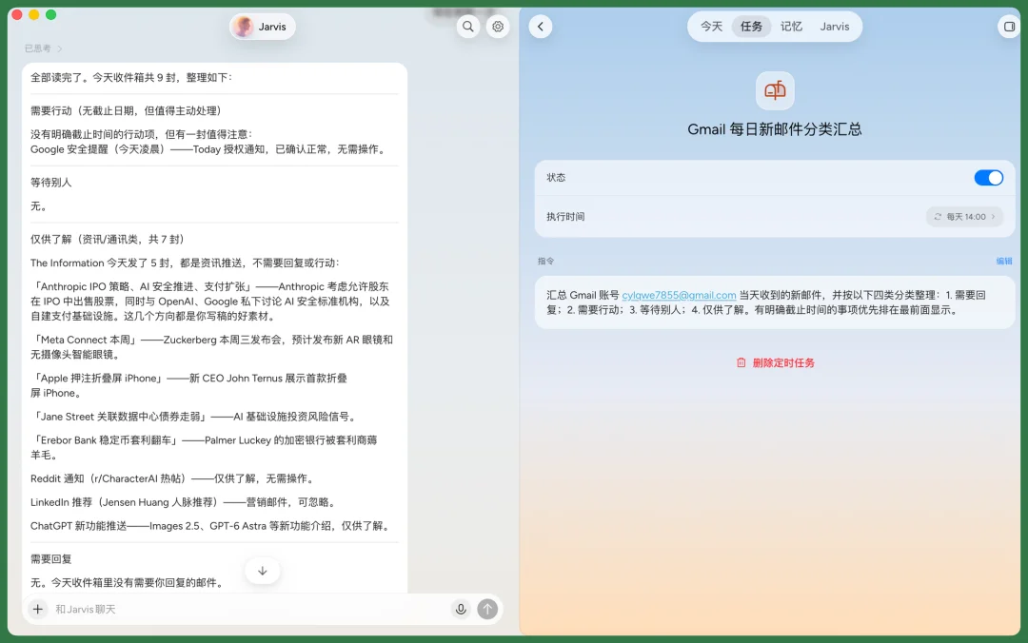The image size is (1028, 643).
Task: Send message with the up-arrow button
Action: coord(487,609)
